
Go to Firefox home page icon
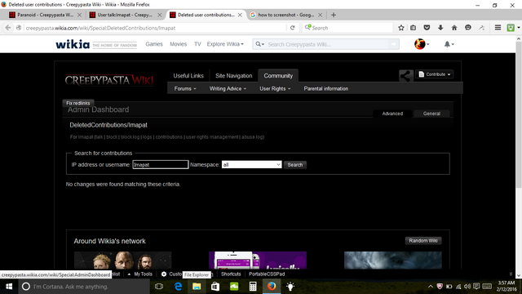pyautogui.click(x=454, y=28)
